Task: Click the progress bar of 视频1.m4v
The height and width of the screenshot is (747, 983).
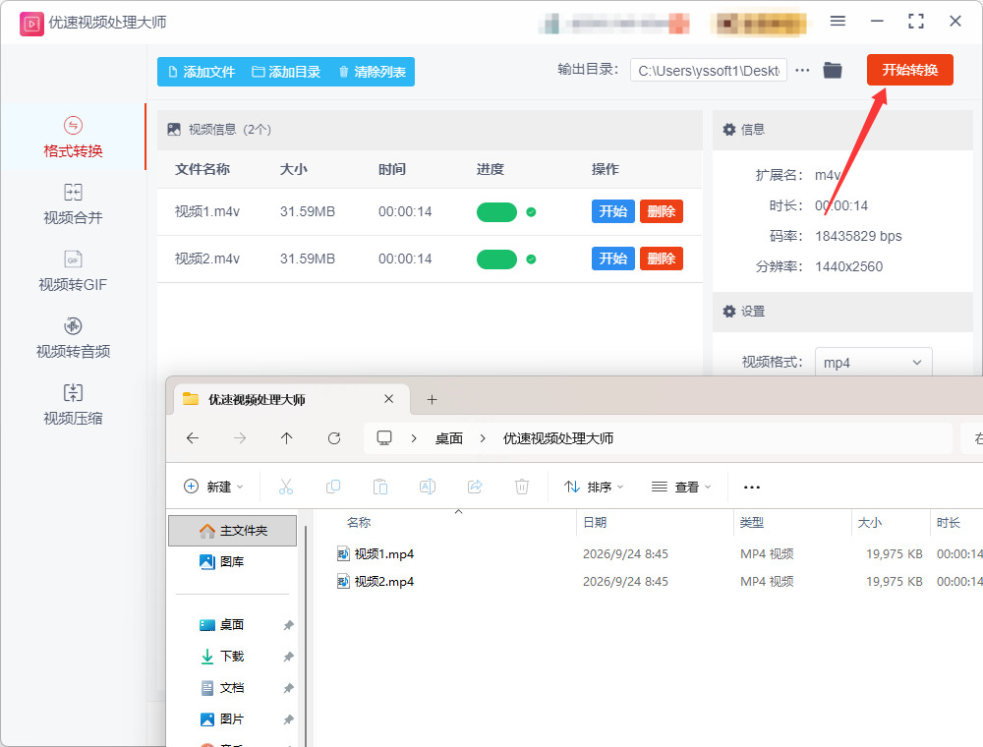Action: (x=496, y=212)
